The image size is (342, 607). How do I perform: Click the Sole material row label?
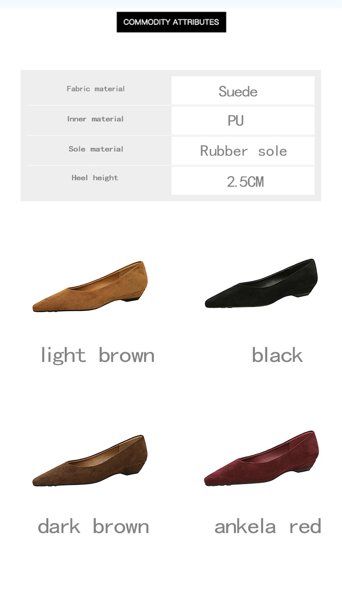(x=96, y=149)
